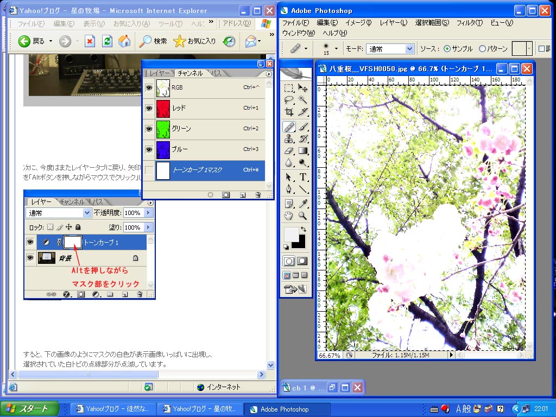Swap foreground and background colors

pyautogui.click(x=303, y=229)
